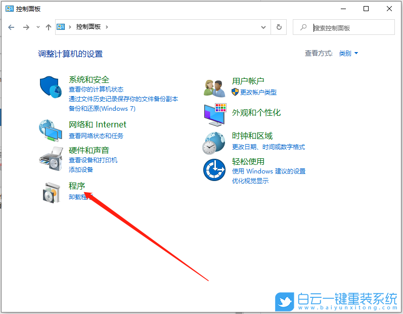403x314 pixels.
Task: Open Appearance and Personalization monitor icon
Action: (x=215, y=115)
